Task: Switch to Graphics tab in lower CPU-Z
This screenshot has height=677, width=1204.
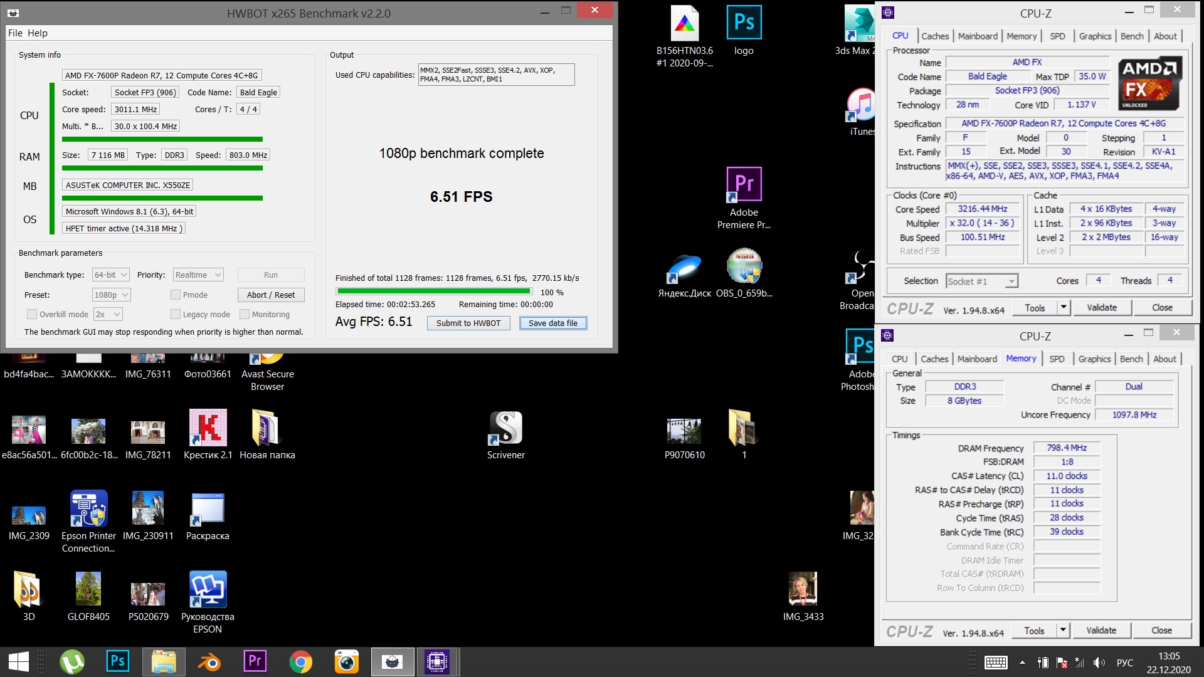Action: [1095, 359]
